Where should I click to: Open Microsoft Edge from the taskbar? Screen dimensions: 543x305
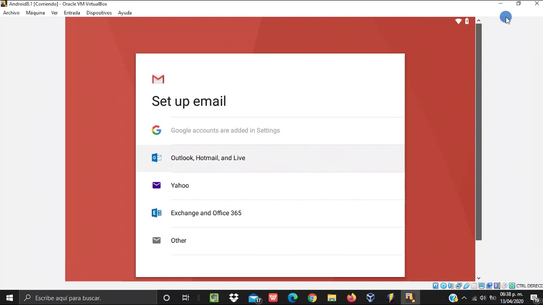tap(293, 298)
